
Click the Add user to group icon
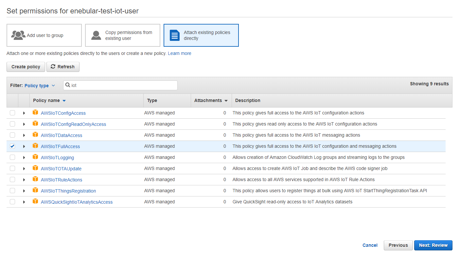(x=18, y=35)
